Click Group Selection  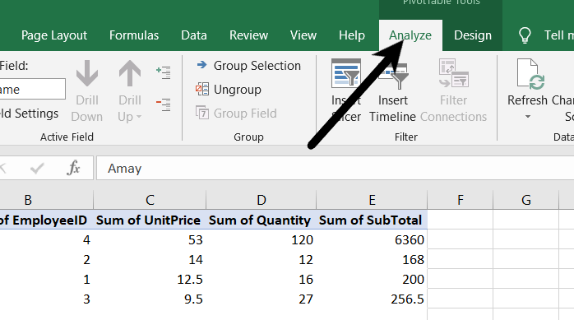[x=248, y=66]
